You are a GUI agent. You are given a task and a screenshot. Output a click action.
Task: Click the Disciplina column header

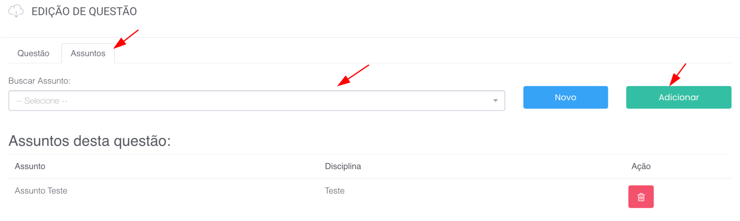tap(343, 166)
